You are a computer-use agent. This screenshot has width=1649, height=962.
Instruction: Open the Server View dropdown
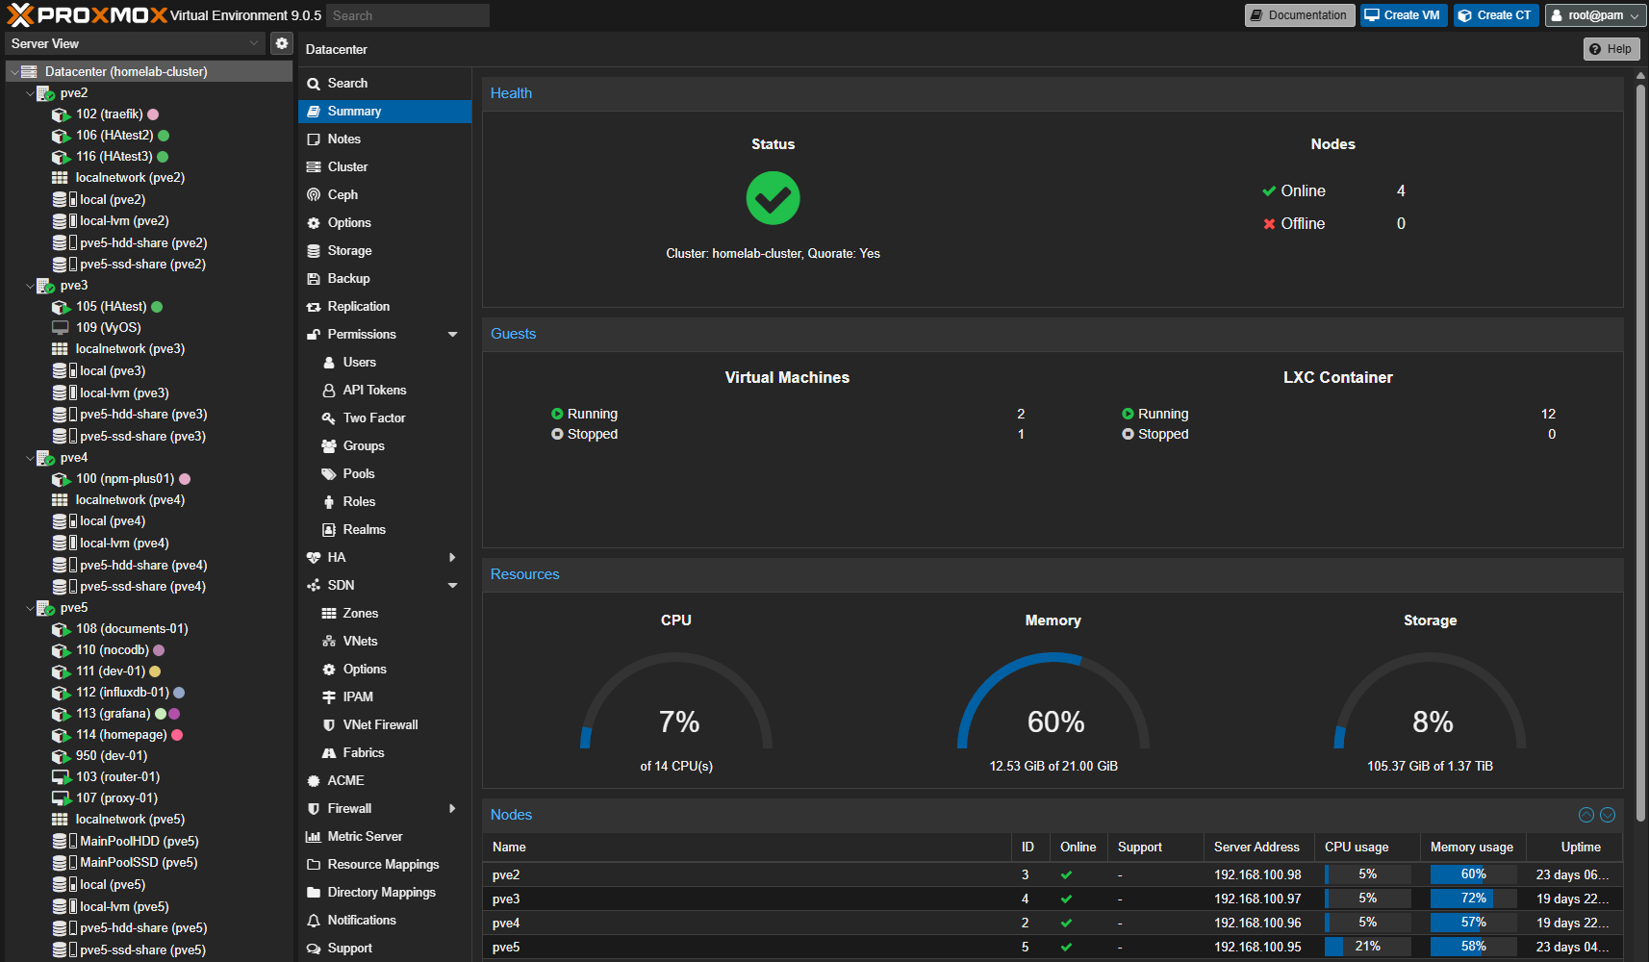pos(135,42)
